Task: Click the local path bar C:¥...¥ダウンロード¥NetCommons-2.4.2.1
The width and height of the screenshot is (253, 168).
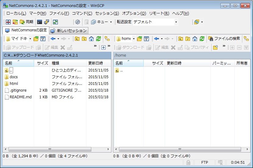Action: point(57,55)
